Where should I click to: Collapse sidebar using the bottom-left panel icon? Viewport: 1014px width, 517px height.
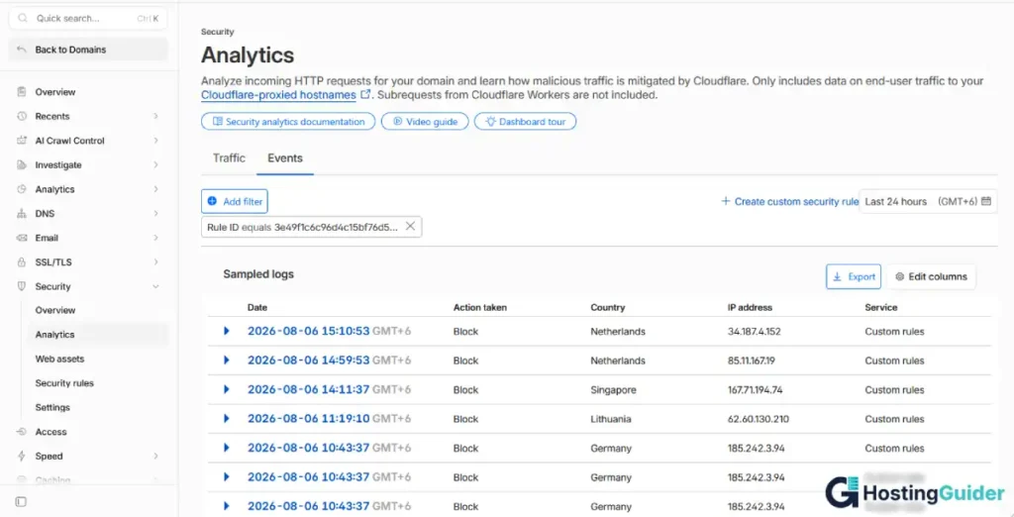(x=22, y=501)
